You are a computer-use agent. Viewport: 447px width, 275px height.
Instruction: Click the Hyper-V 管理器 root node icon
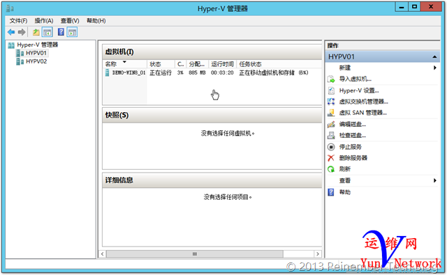click(x=11, y=45)
